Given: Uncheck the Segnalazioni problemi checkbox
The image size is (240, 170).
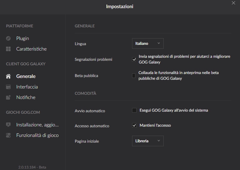Looking at the screenshot, I should [134, 59].
